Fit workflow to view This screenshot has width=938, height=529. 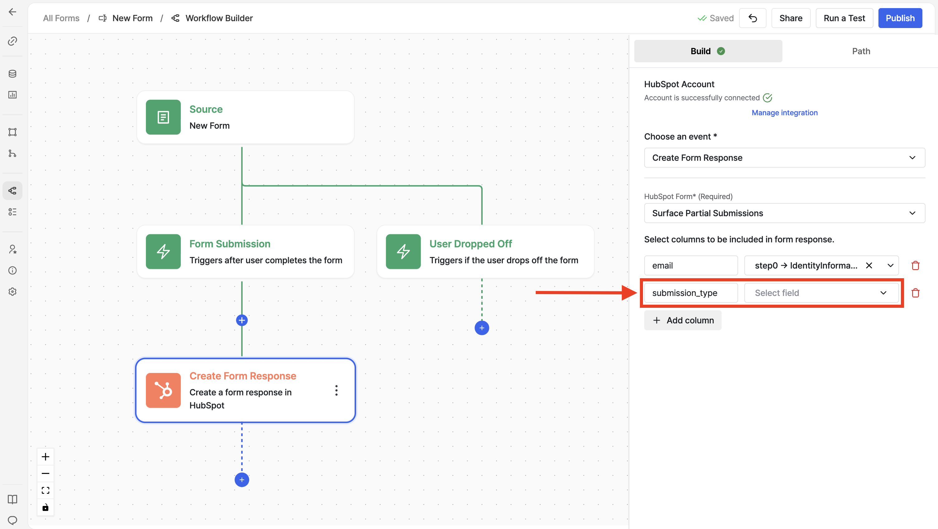pyautogui.click(x=46, y=490)
